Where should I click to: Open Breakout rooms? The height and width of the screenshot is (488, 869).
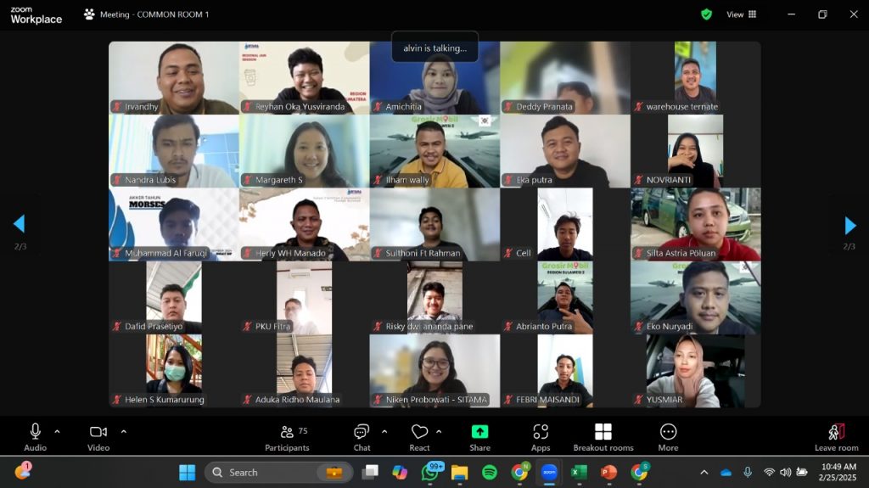coord(603,436)
